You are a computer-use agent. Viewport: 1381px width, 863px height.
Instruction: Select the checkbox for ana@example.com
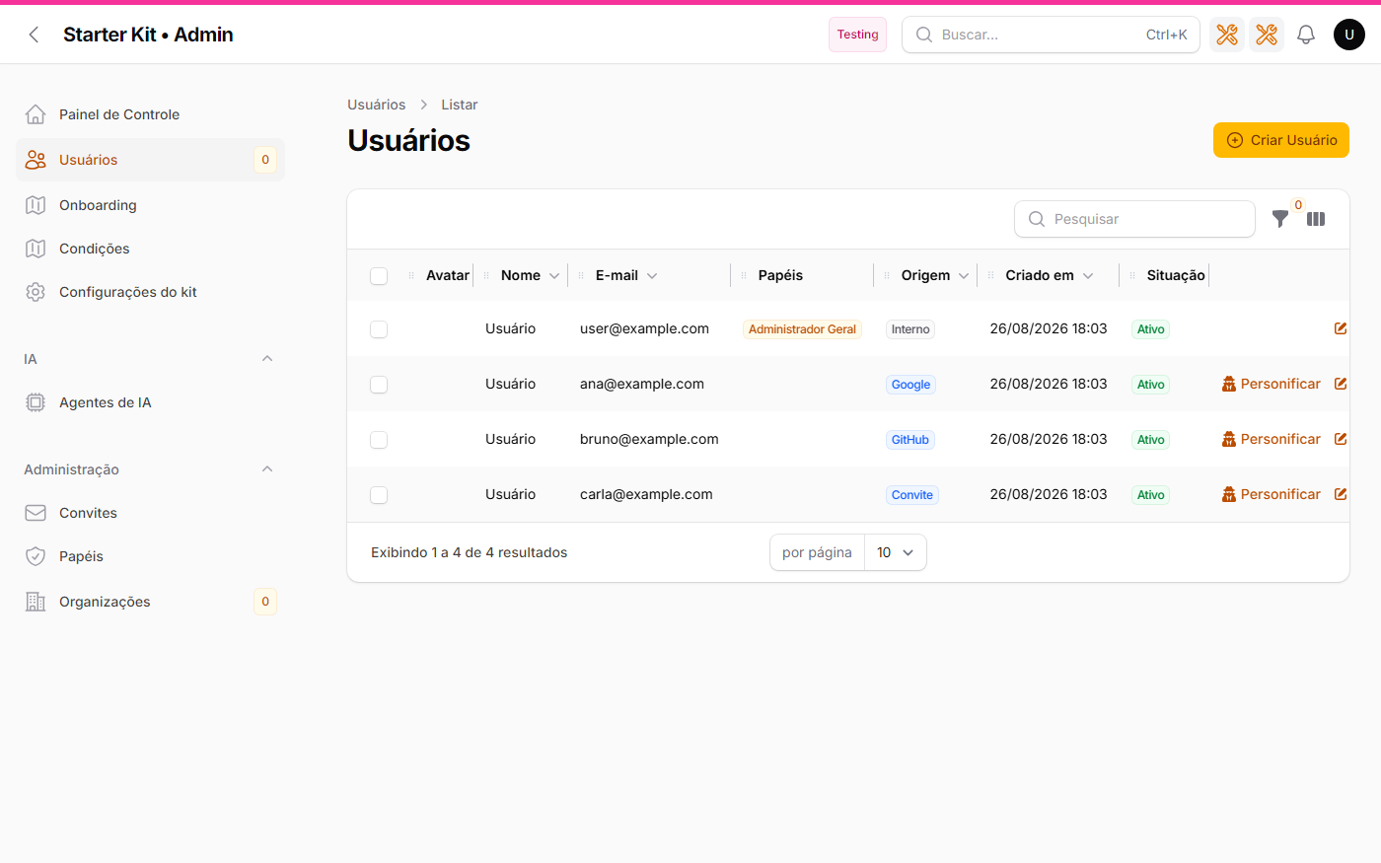click(379, 385)
